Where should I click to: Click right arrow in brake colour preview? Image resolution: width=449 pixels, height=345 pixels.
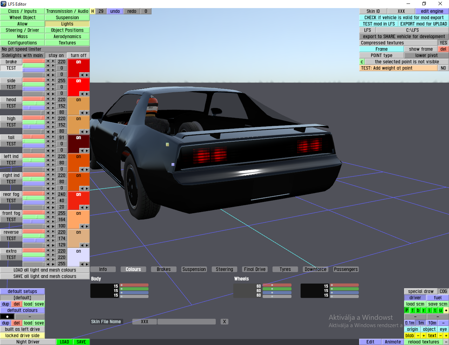tap(87, 75)
